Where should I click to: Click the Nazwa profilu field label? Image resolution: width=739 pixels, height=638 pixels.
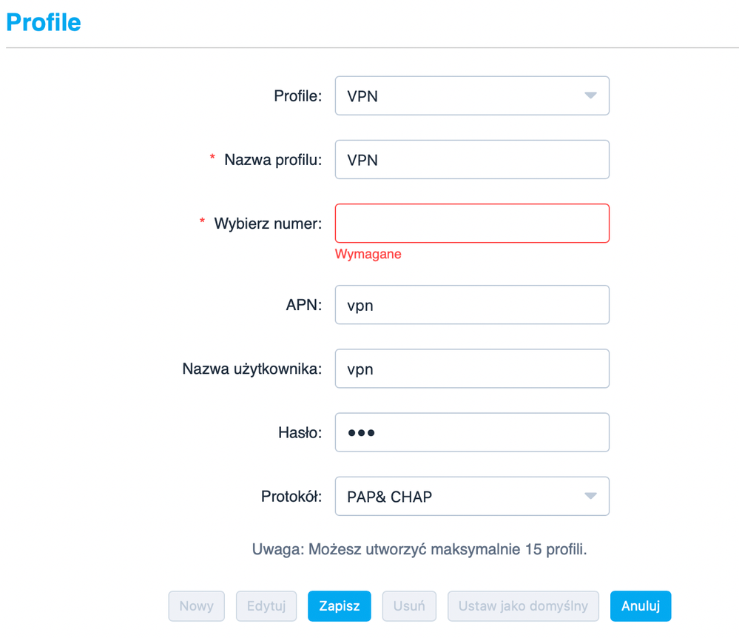273,160
